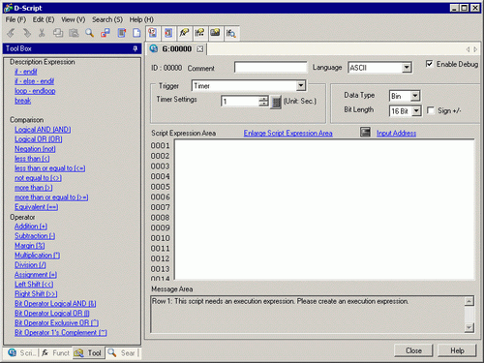Open the Data Type dropdown
The image size is (484, 363).
pos(415,96)
